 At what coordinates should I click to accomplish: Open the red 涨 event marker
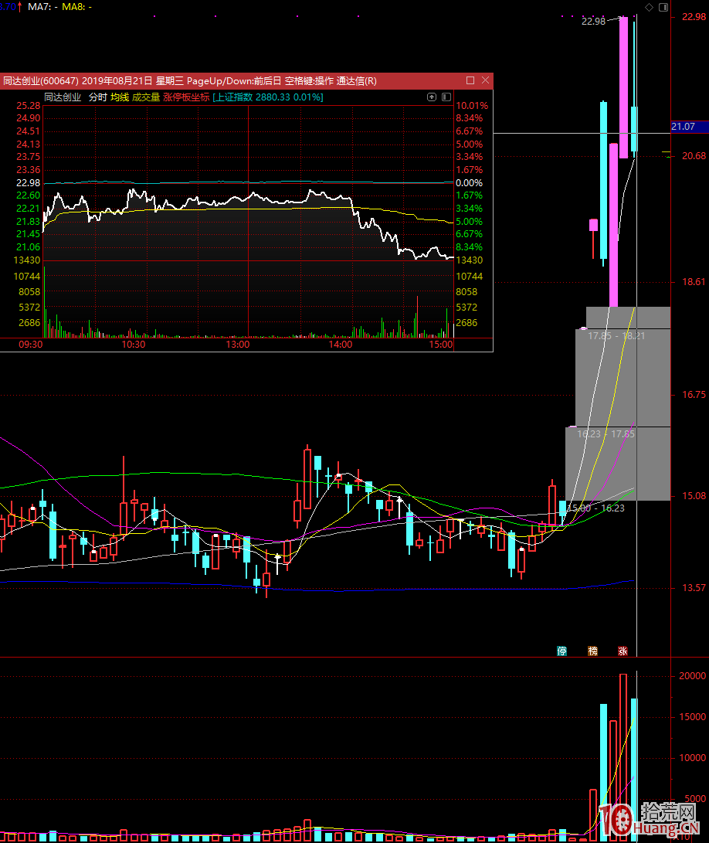[622, 651]
